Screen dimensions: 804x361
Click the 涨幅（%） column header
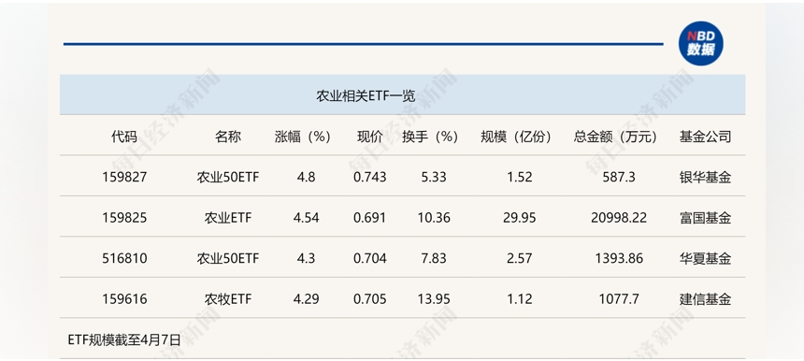pos(303,137)
